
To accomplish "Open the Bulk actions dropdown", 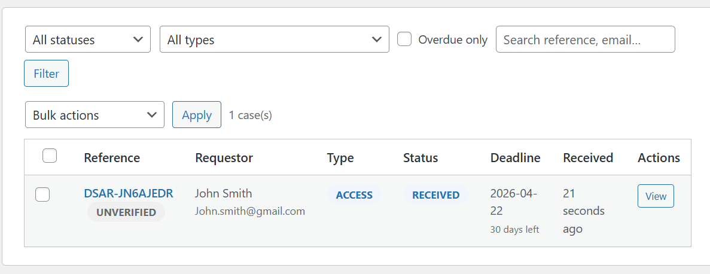I will [x=95, y=115].
